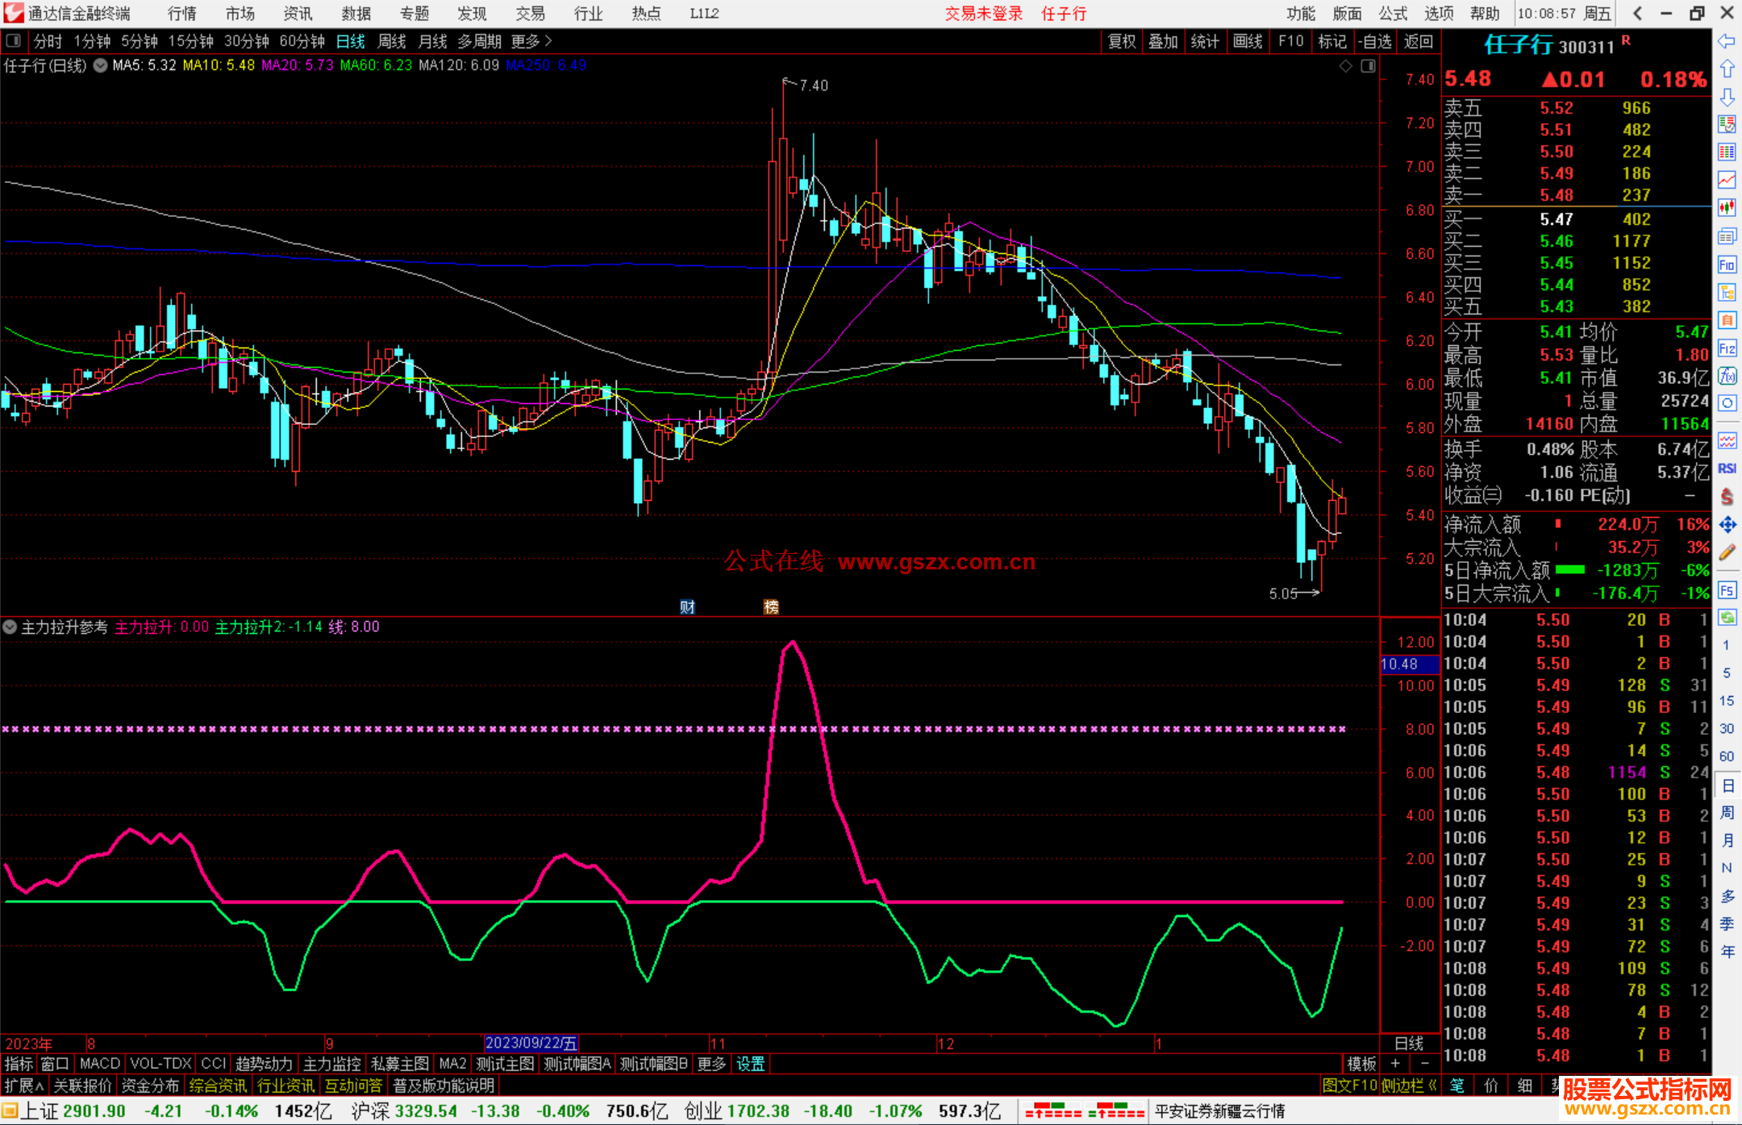Switch to the MACD indicator tab

click(100, 1064)
